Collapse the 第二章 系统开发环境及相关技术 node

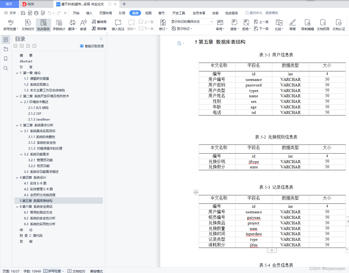coord(17,96)
